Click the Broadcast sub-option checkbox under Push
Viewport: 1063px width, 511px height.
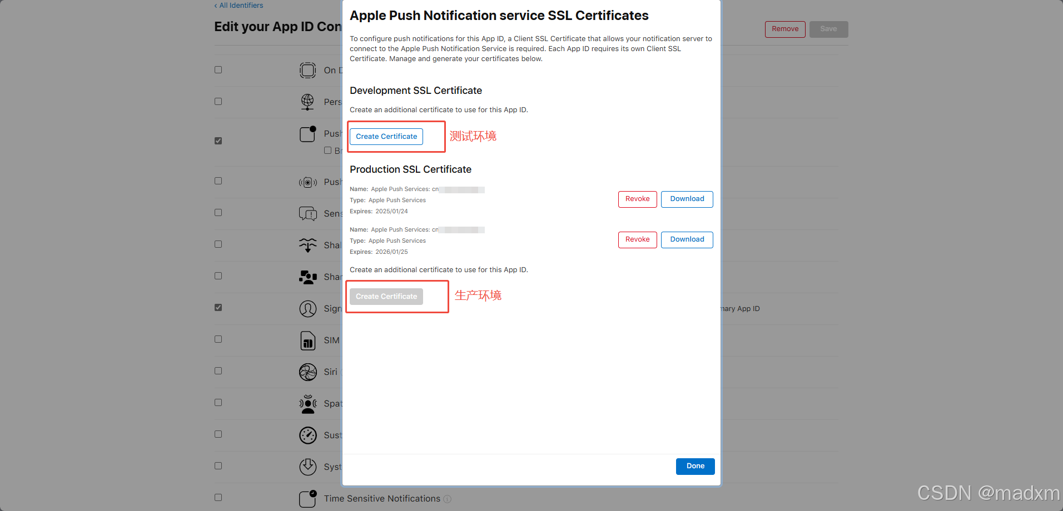pyautogui.click(x=328, y=150)
